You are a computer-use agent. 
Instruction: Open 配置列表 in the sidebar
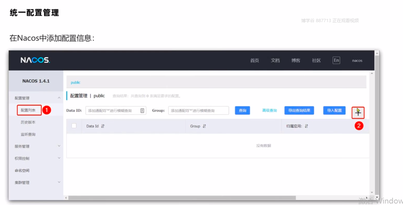(28, 110)
